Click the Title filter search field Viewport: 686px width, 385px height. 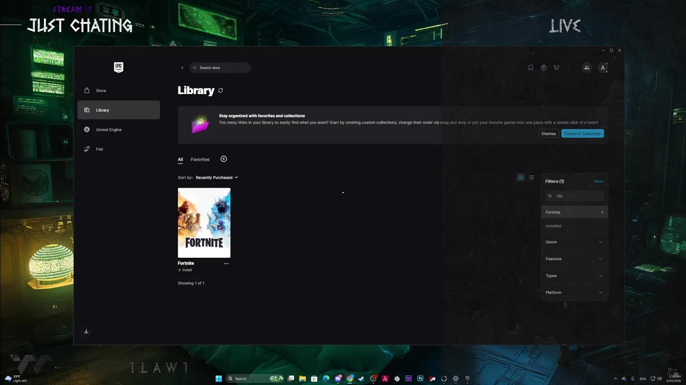pyautogui.click(x=575, y=196)
